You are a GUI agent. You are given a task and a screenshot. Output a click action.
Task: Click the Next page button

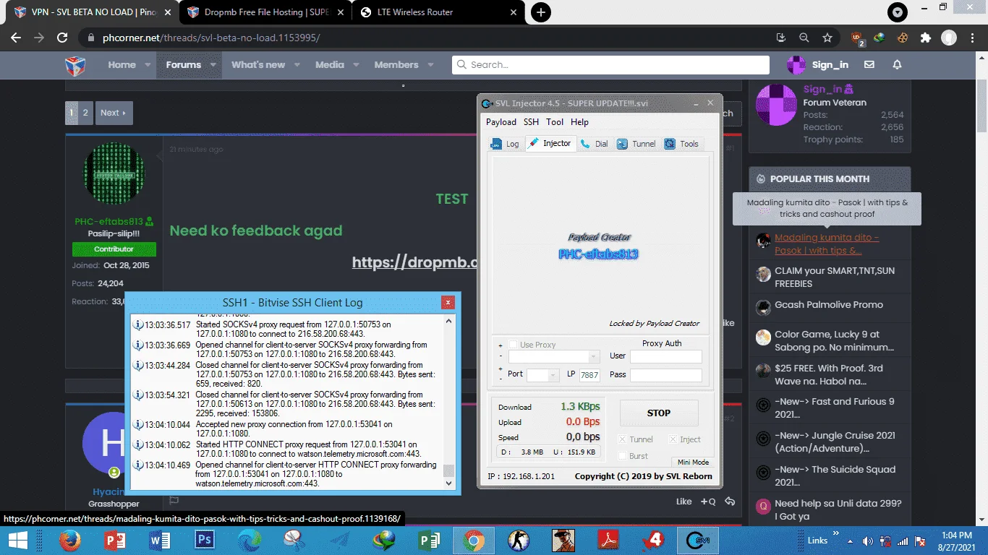114,113
